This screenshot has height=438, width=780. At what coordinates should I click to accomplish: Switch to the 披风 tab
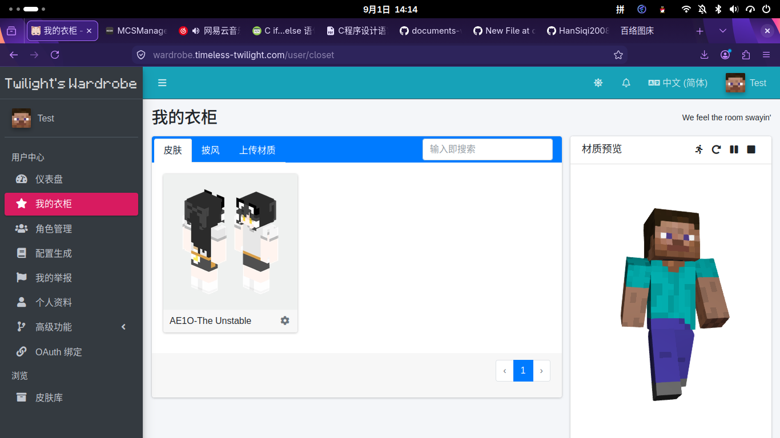[210, 150]
